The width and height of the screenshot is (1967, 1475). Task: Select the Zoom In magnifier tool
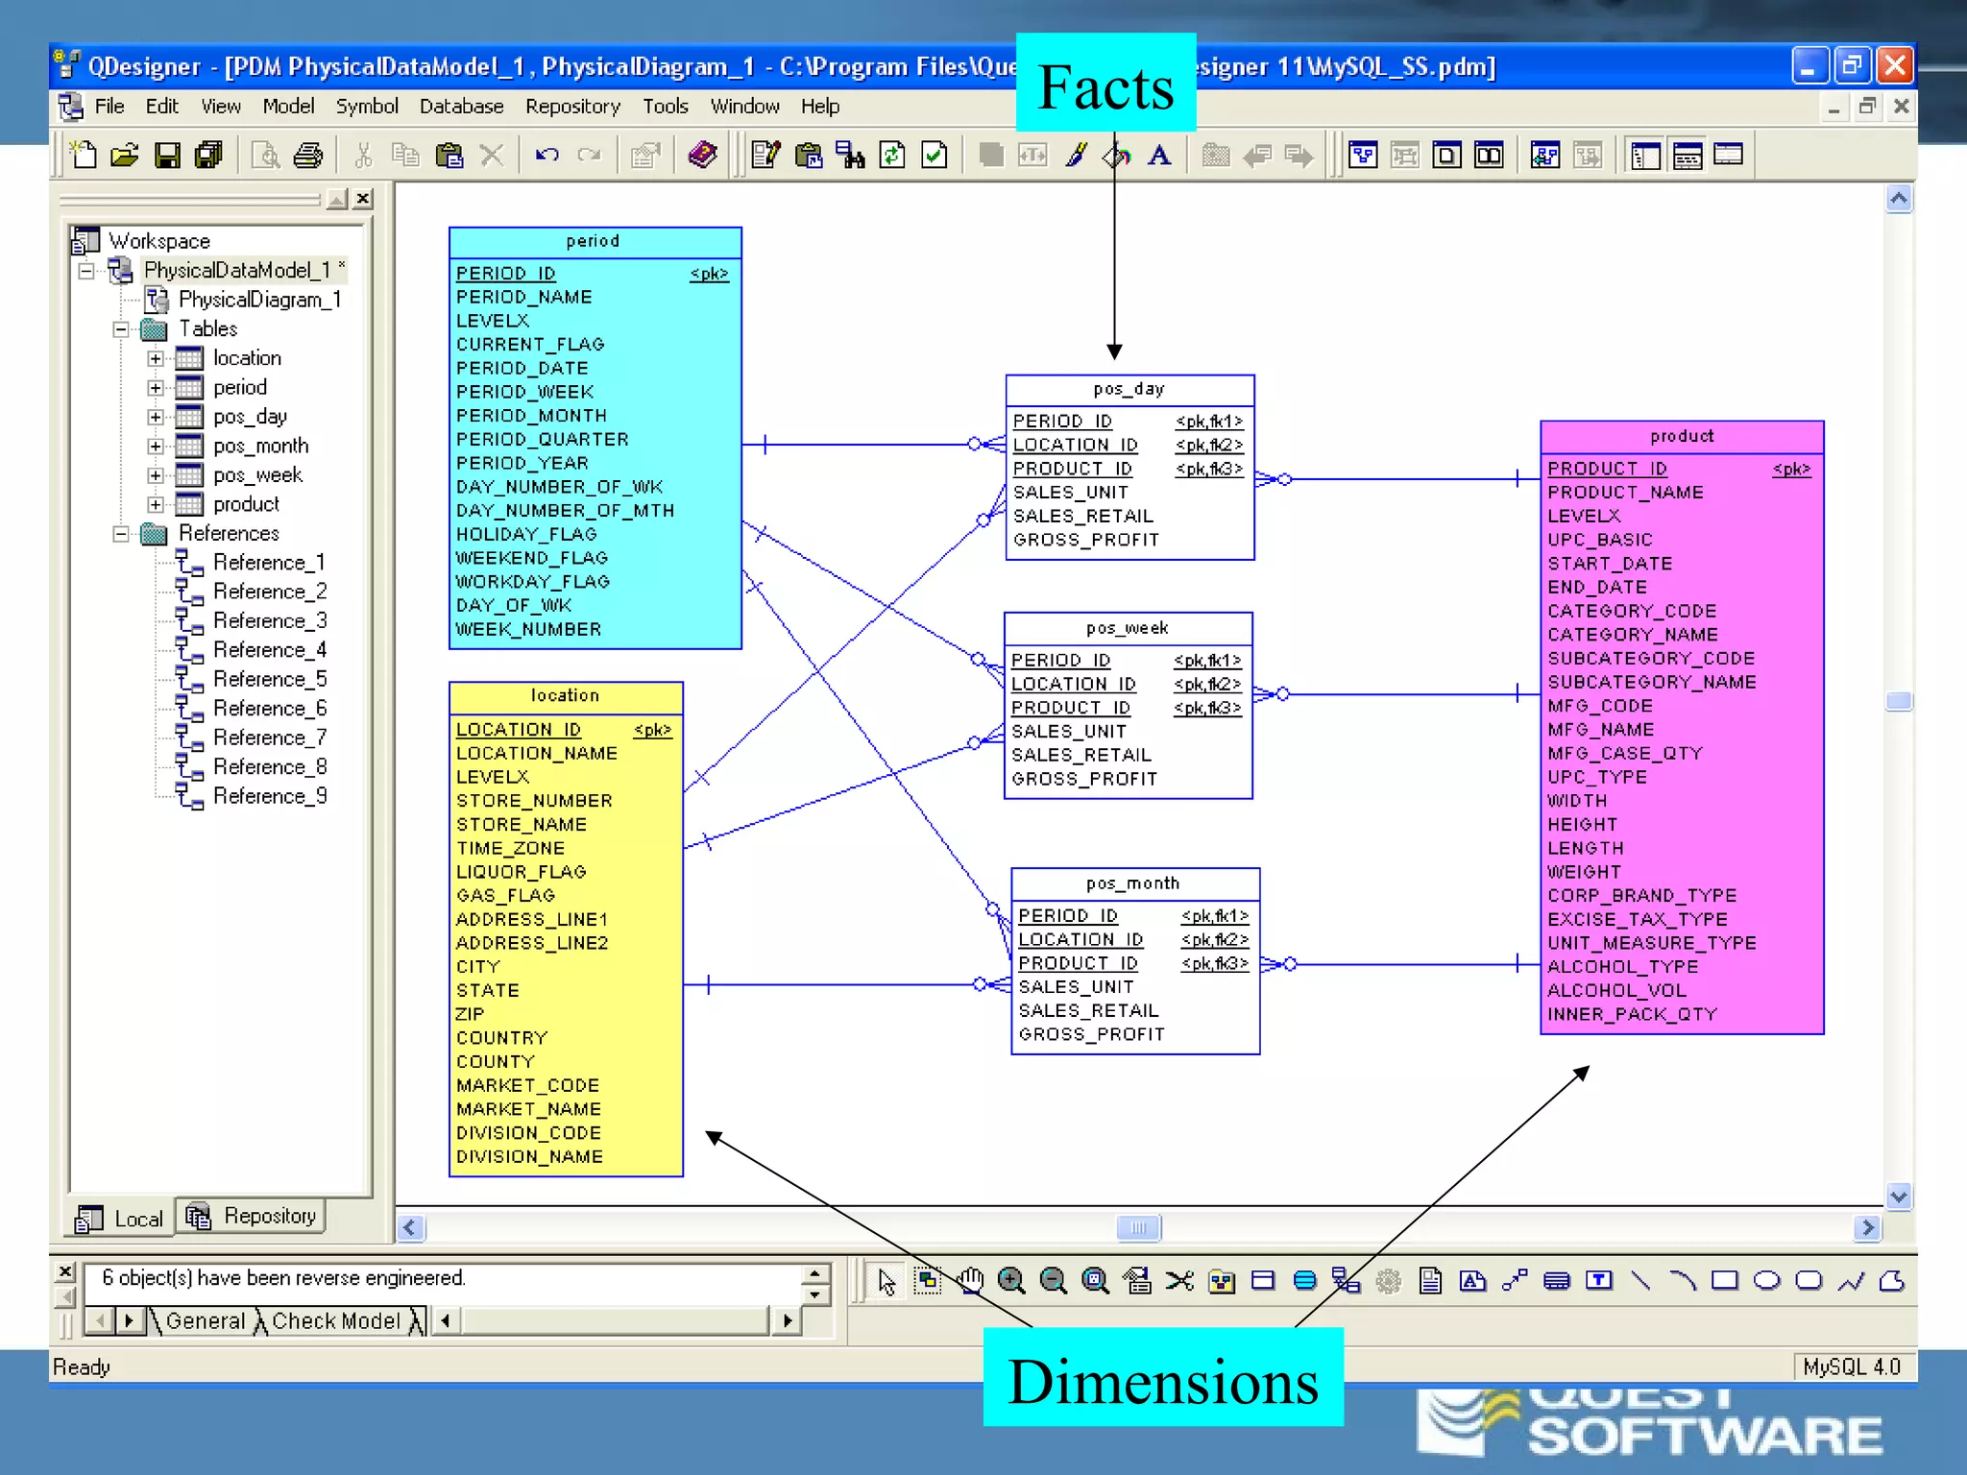[1010, 1280]
